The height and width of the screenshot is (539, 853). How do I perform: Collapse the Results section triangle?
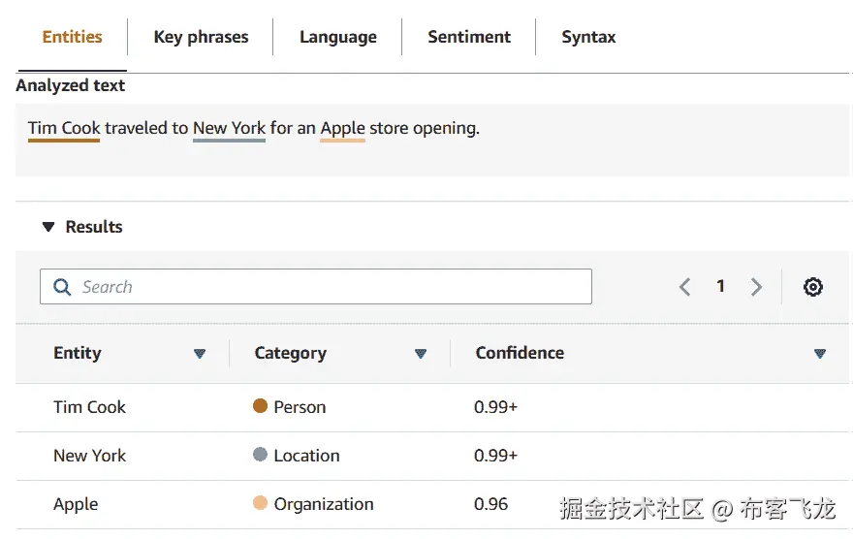point(48,227)
